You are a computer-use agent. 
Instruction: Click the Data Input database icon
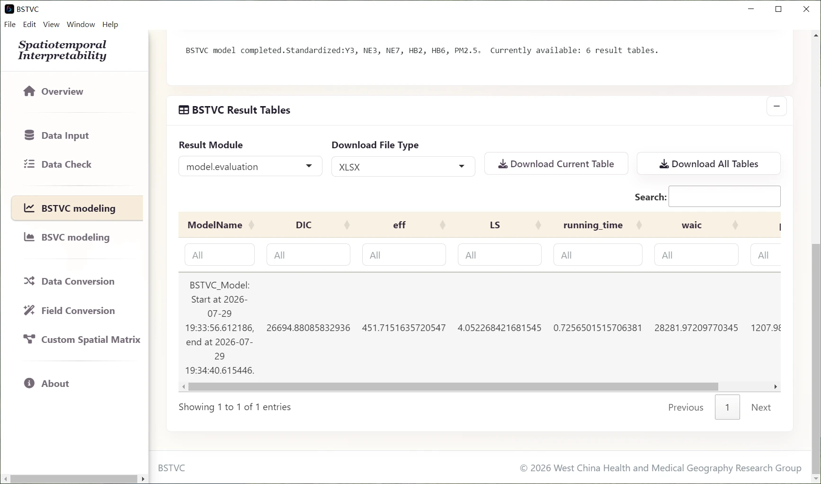[29, 135]
